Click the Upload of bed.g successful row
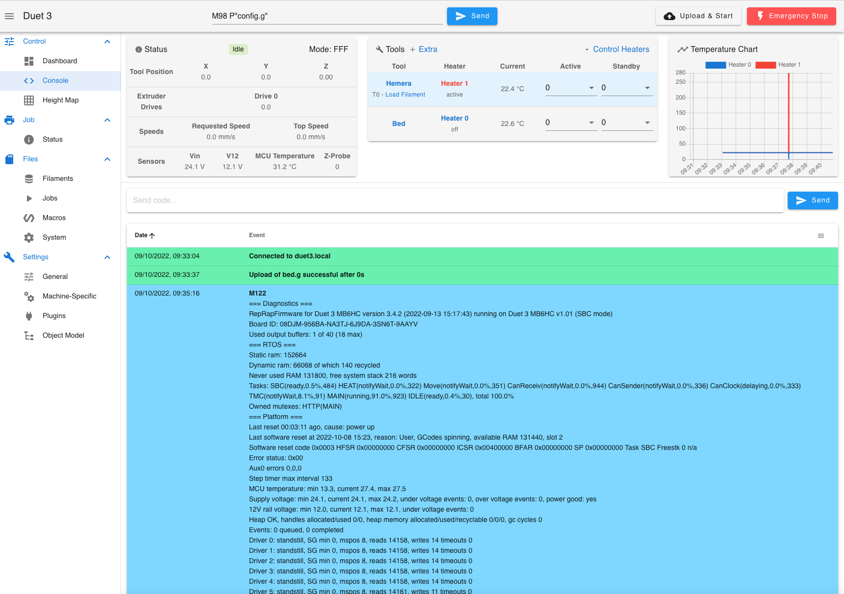 pyautogui.click(x=482, y=275)
